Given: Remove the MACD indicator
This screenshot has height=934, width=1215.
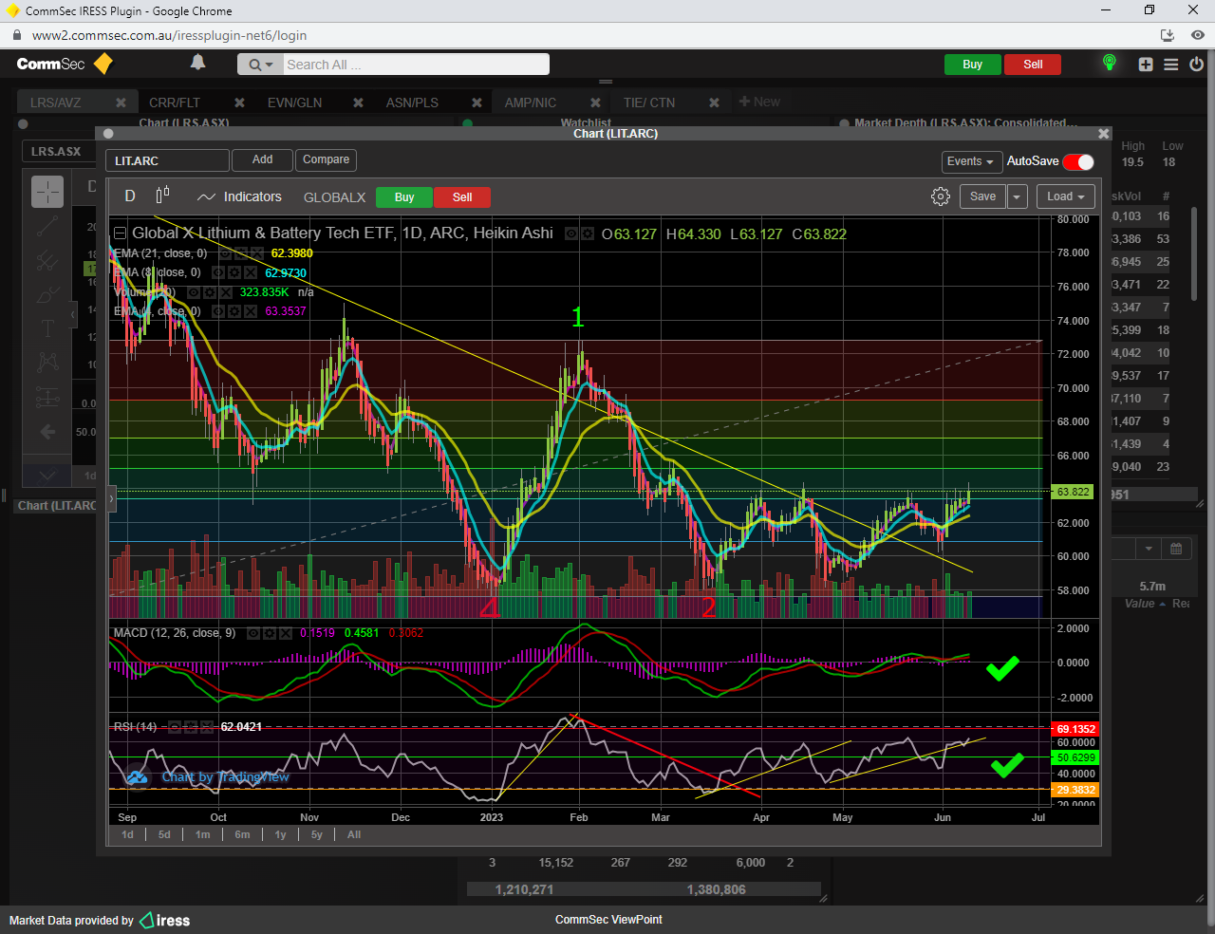Looking at the screenshot, I should pos(285,633).
